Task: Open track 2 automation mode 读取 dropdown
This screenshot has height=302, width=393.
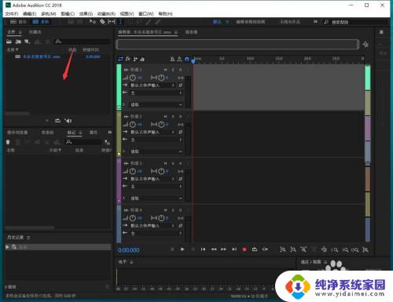Action: click(156, 151)
